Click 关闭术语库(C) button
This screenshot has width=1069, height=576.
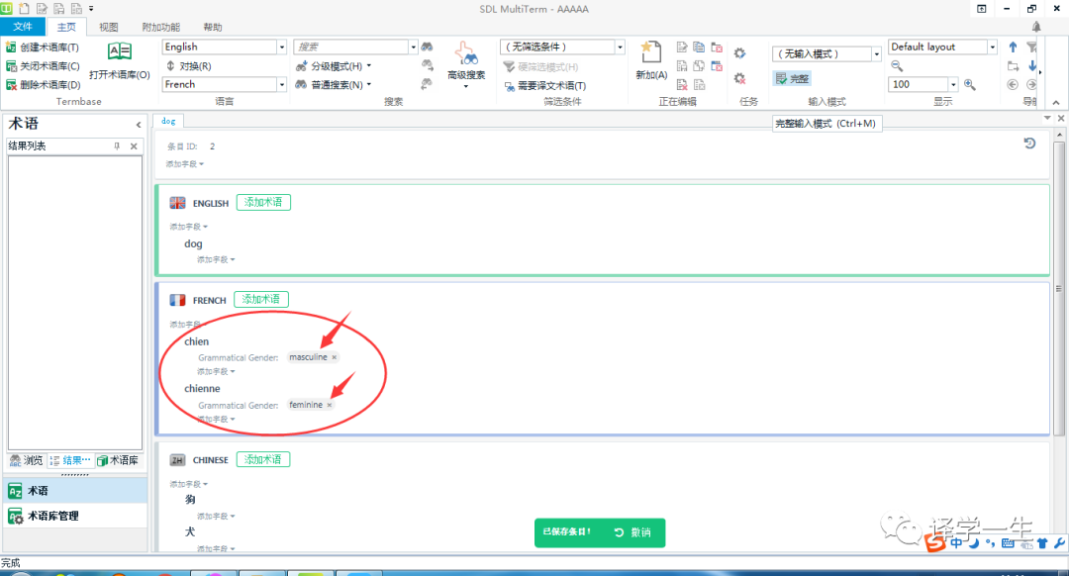point(43,66)
